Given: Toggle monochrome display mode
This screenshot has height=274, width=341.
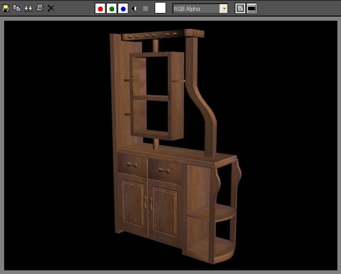Looking at the screenshot, I should (145, 9).
